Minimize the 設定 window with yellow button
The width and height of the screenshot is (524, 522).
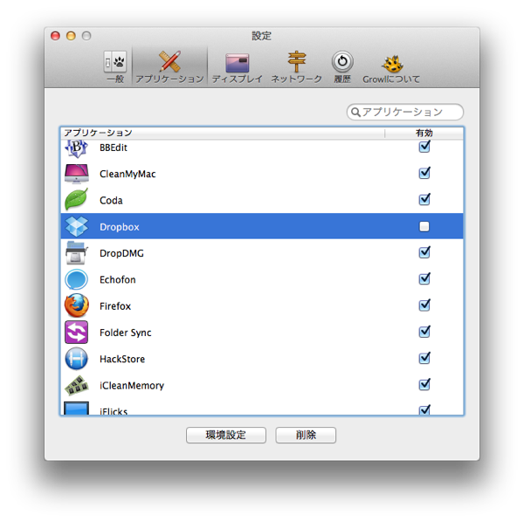71,36
